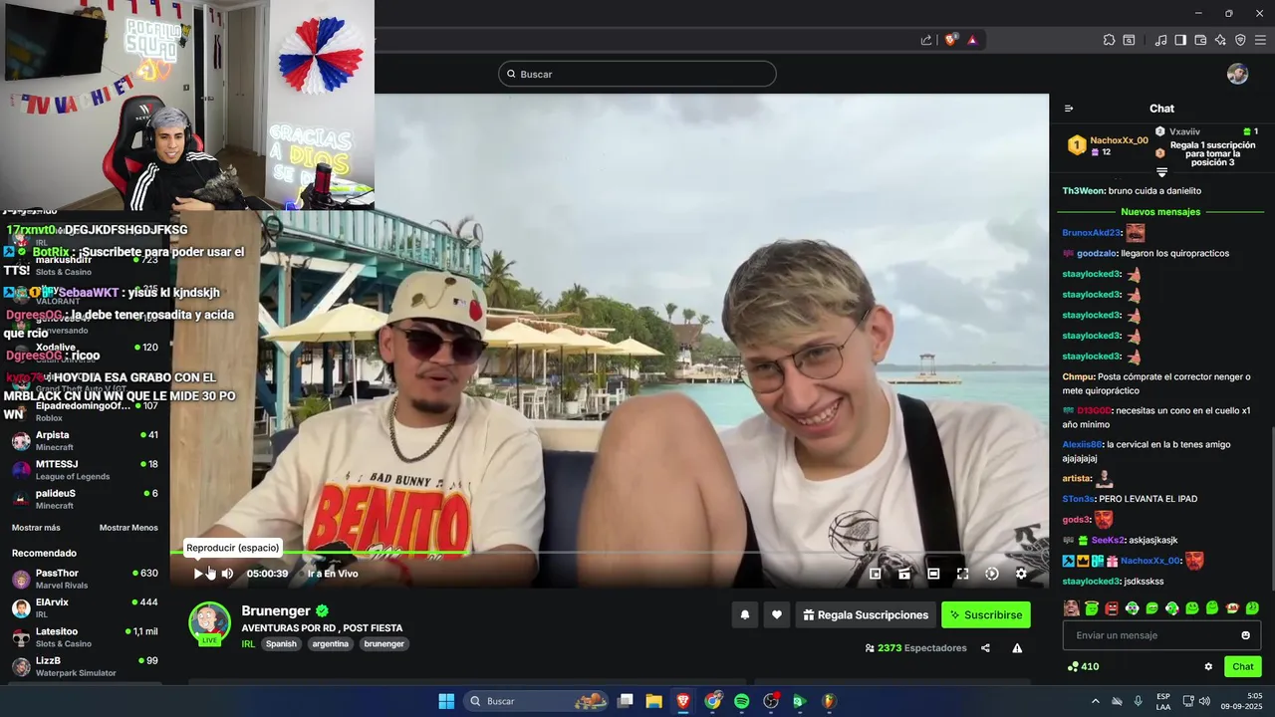This screenshot has height=717, width=1275.
Task: Collapse the chat panel icon
Action: 1069,109
